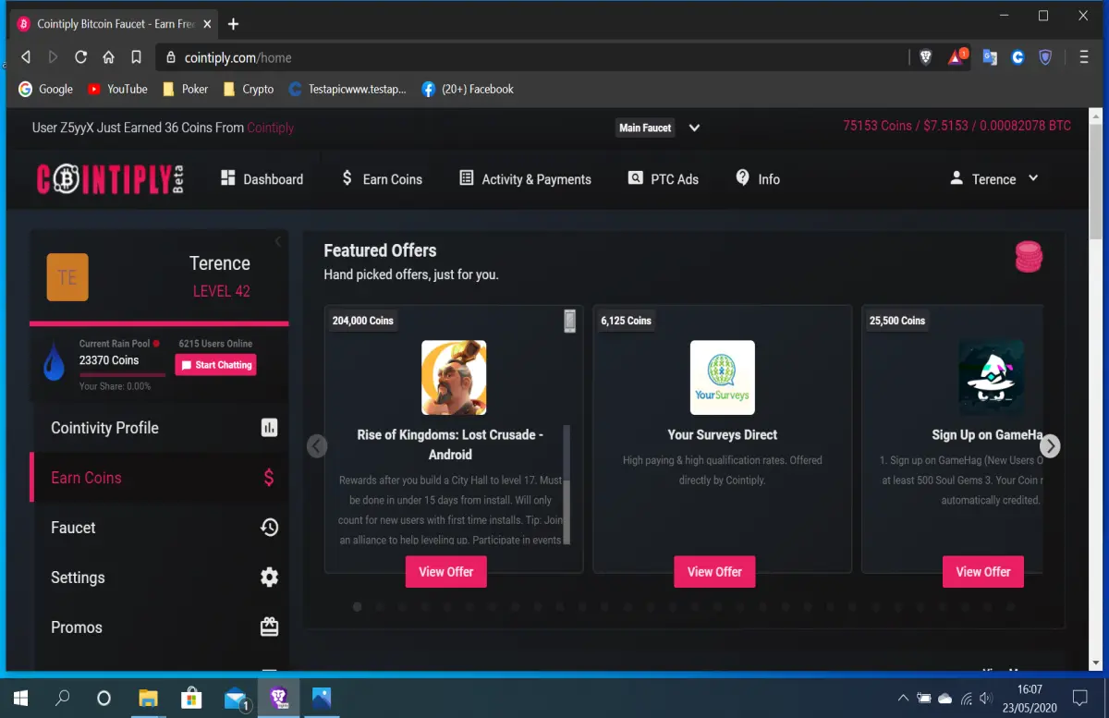View the Rise of Kingdoms offer
Viewport: 1109px width, 718px height.
[445, 572]
